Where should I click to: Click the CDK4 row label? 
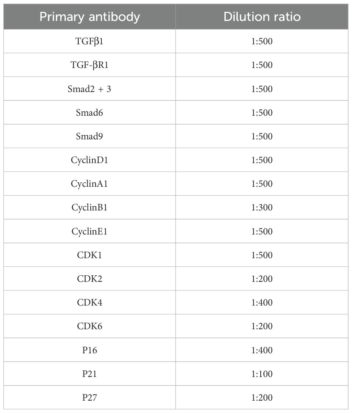pos(90,302)
